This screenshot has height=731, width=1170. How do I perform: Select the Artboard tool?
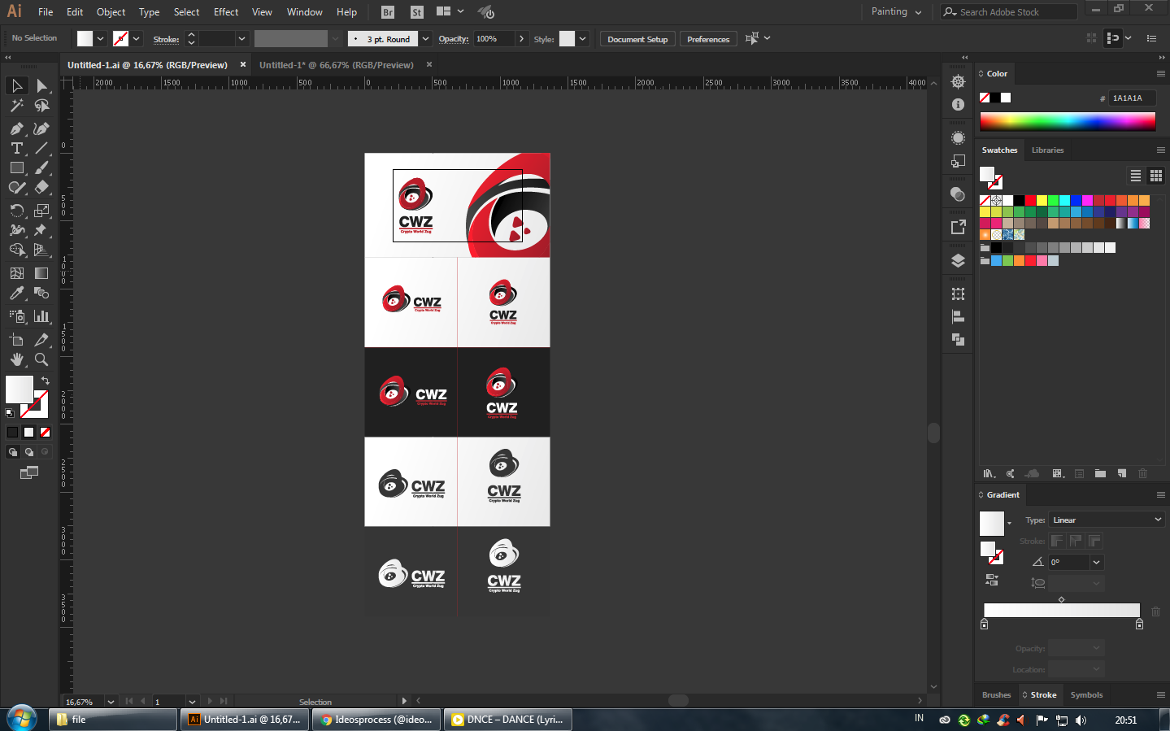(16, 340)
